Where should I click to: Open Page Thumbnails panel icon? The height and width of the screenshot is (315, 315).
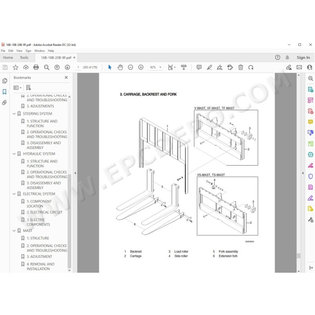(x=4, y=81)
